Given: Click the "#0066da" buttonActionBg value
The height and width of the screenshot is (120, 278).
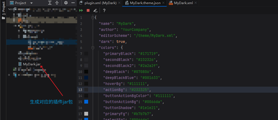Looking at the screenshot, I should (152, 102).
